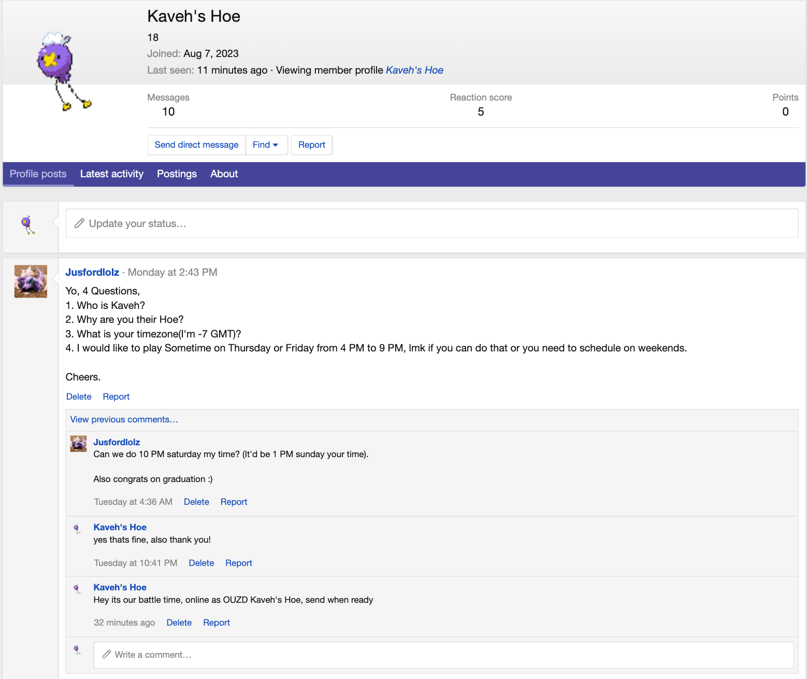
Task: Click the pencil icon in the Write a comment field
Action: pyautogui.click(x=107, y=655)
